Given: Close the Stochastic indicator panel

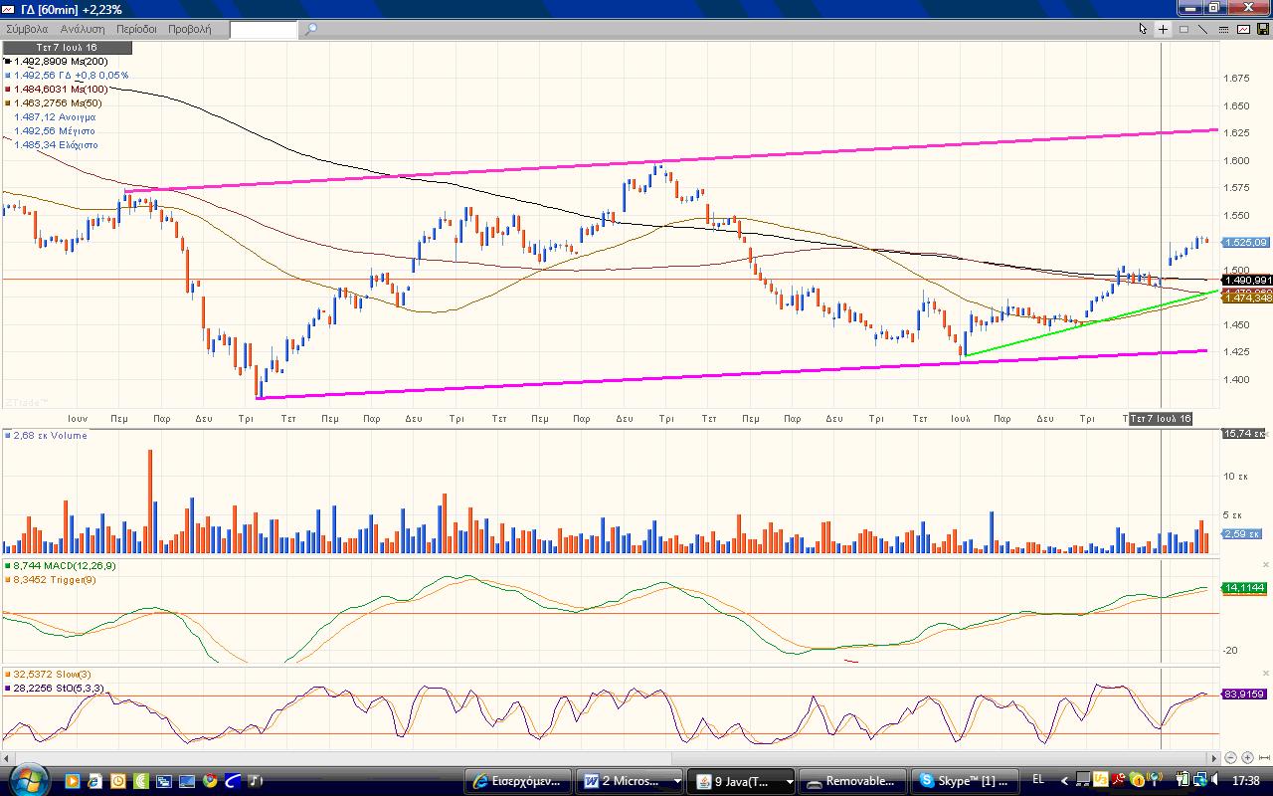Looking at the screenshot, I should (1266, 675).
